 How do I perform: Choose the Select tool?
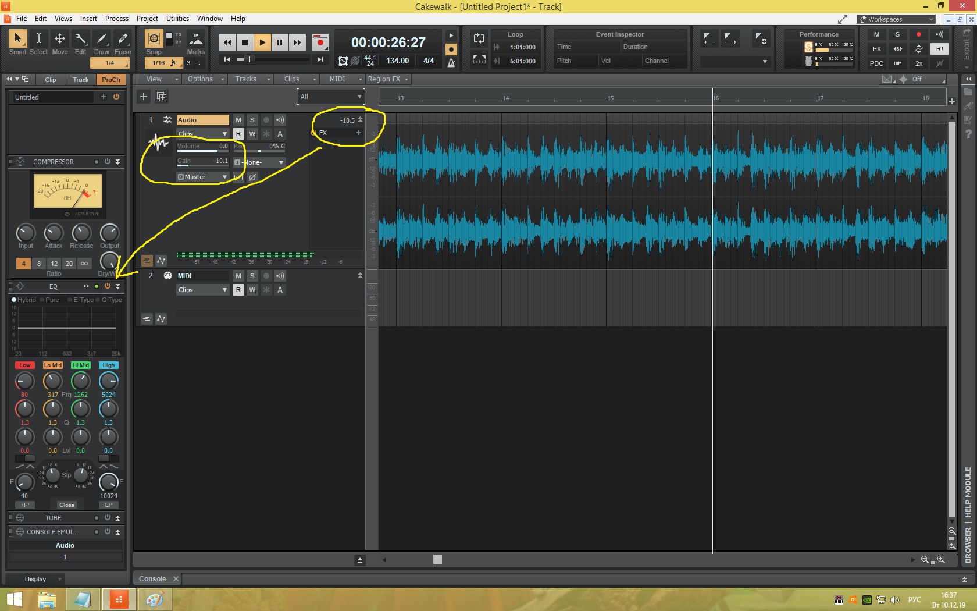pos(38,38)
